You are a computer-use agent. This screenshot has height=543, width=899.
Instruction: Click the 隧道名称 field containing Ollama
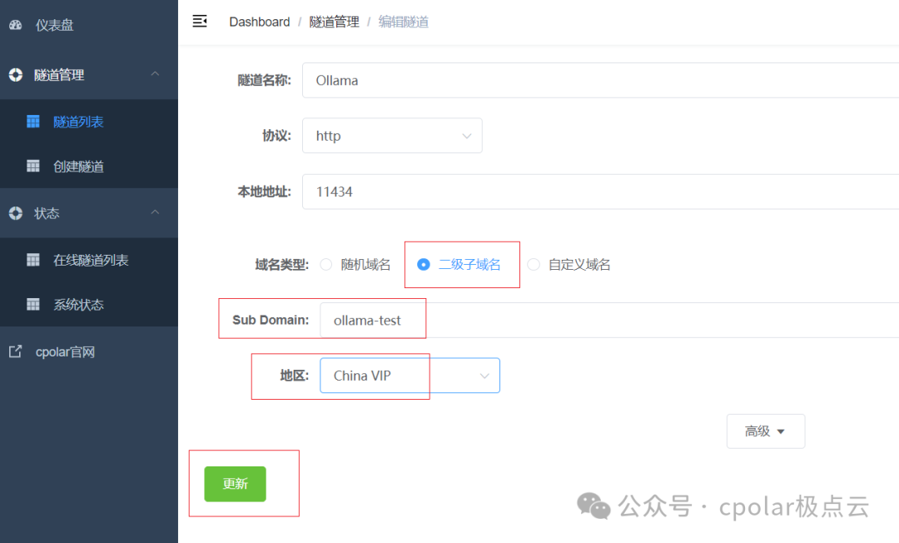click(600, 80)
